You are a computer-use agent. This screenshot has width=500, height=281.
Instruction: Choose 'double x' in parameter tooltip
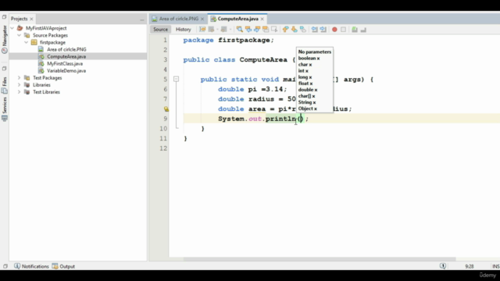308,90
